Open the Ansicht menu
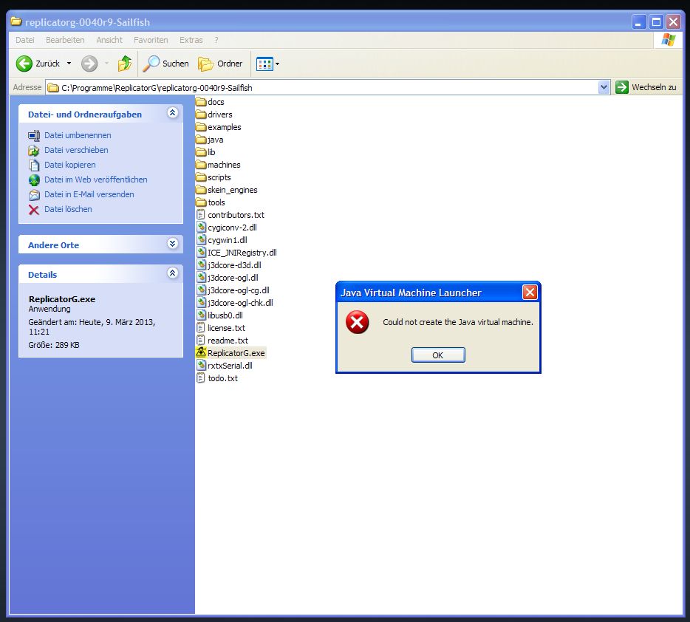This screenshot has width=690, height=622. coord(109,40)
